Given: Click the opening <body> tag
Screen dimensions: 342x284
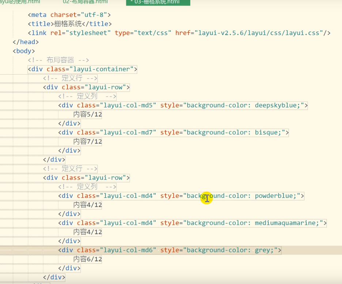Looking at the screenshot, I should [x=24, y=51].
